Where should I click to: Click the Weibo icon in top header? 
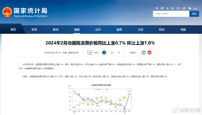(184, 8)
